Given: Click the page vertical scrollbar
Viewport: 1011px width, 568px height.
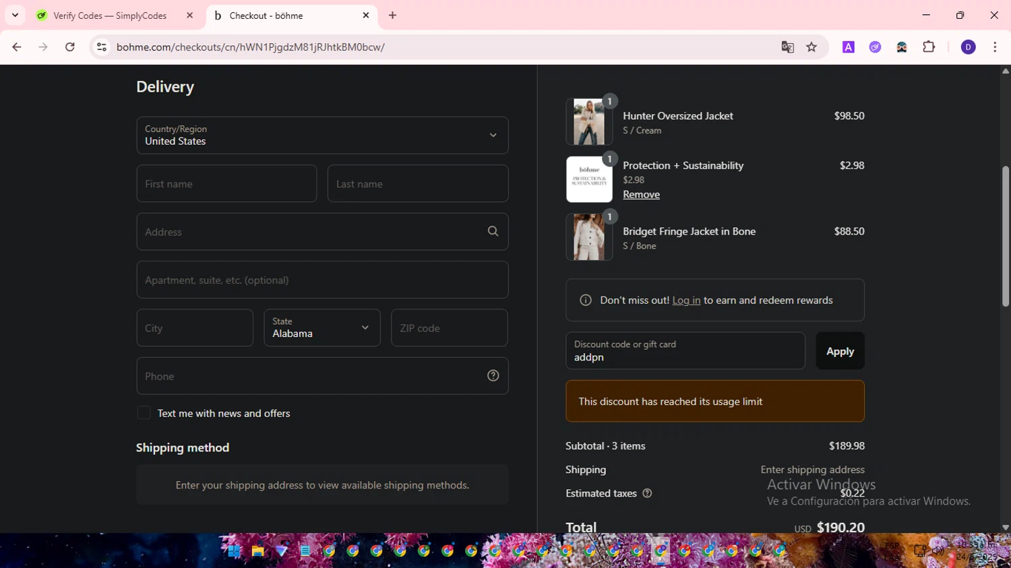Looking at the screenshot, I should click(x=1006, y=236).
